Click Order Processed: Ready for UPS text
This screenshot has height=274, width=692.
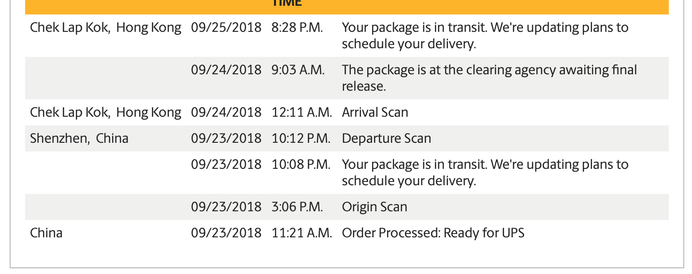[x=433, y=233]
